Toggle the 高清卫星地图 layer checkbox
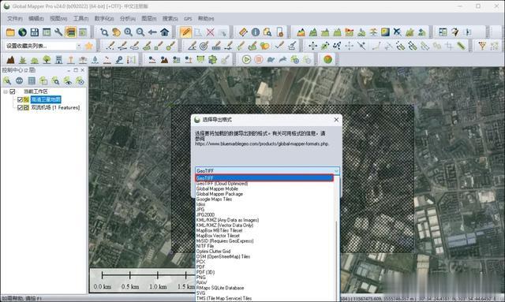The width and height of the screenshot is (505, 302). tap(20, 99)
